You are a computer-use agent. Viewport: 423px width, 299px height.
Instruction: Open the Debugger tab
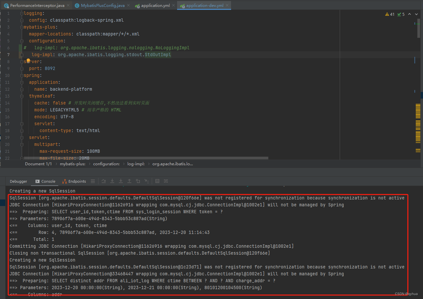[18, 181]
